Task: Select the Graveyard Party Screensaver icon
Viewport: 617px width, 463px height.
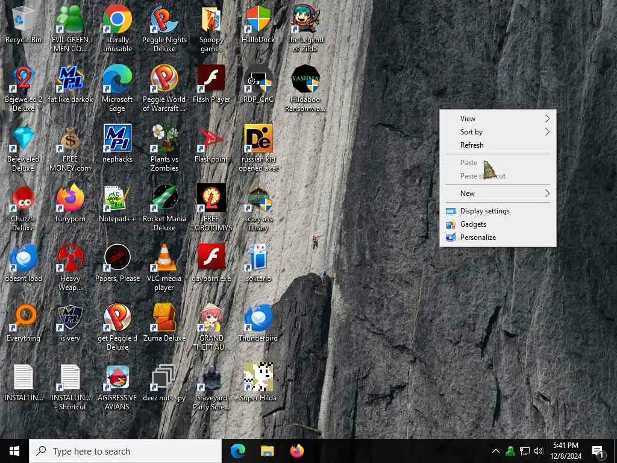Action: (x=211, y=388)
